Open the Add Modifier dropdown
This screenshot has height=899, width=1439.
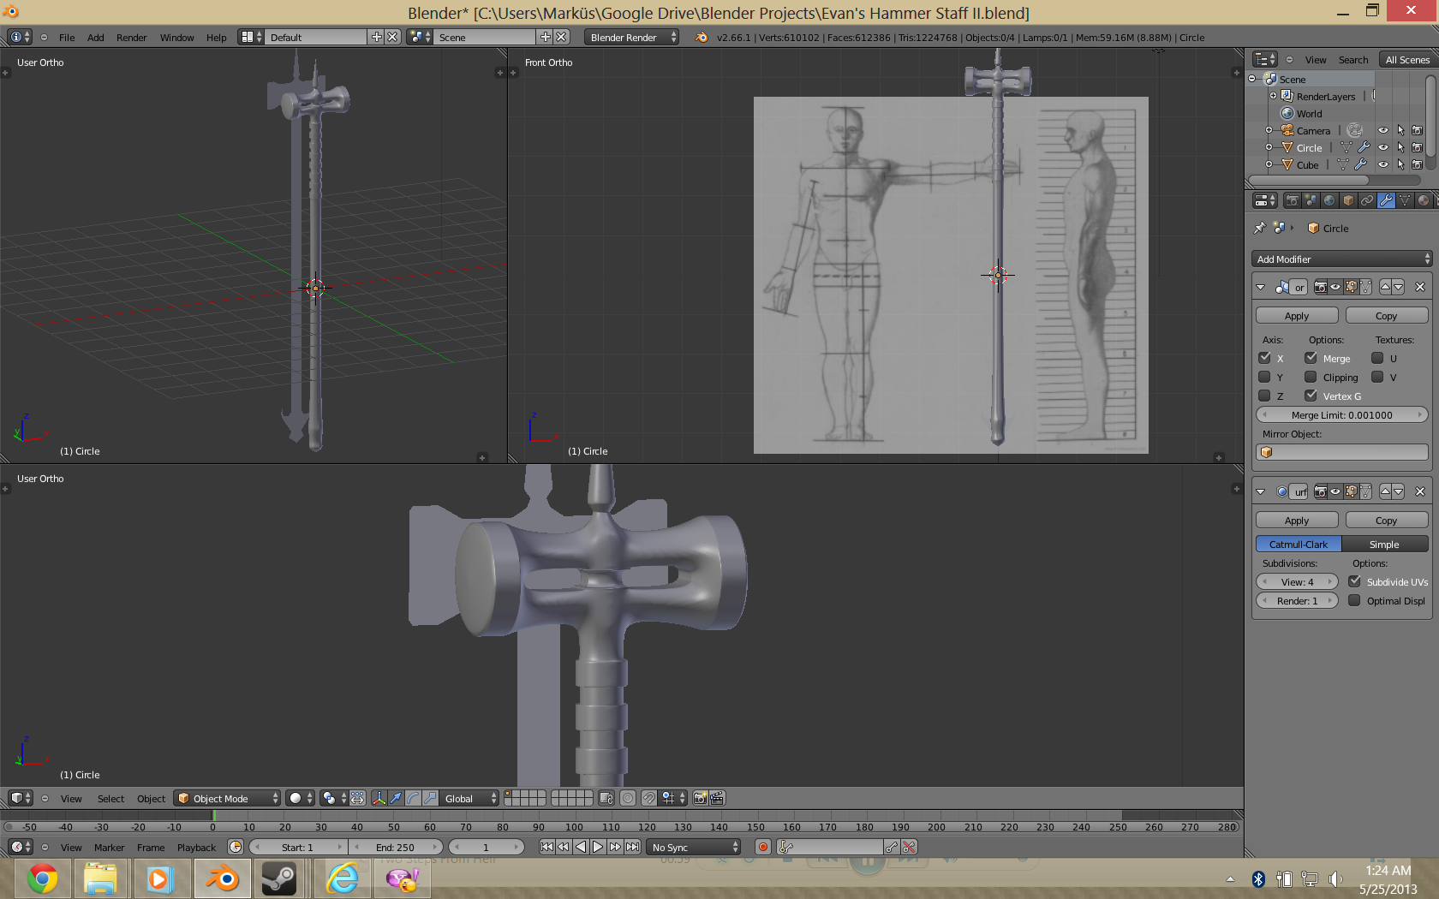pyautogui.click(x=1341, y=259)
